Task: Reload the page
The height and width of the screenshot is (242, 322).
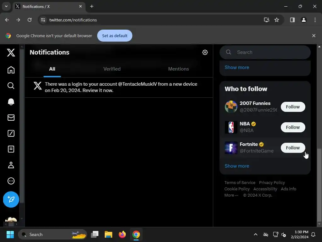Action: click(x=30, y=20)
